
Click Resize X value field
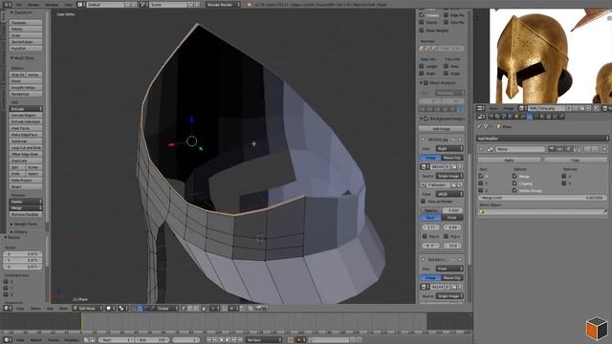[23, 253]
